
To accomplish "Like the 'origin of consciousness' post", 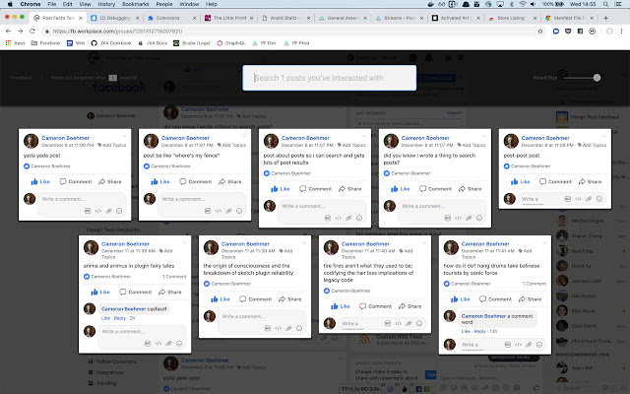I will click(x=220, y=299).
